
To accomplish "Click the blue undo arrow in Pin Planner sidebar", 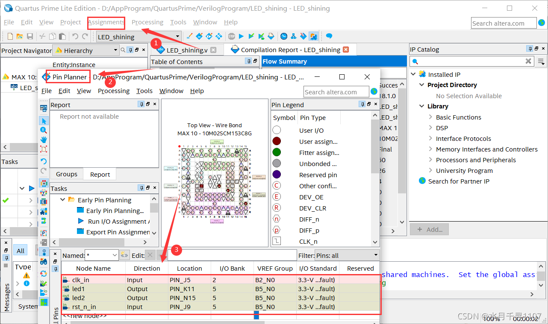I will tap(44, 161).
